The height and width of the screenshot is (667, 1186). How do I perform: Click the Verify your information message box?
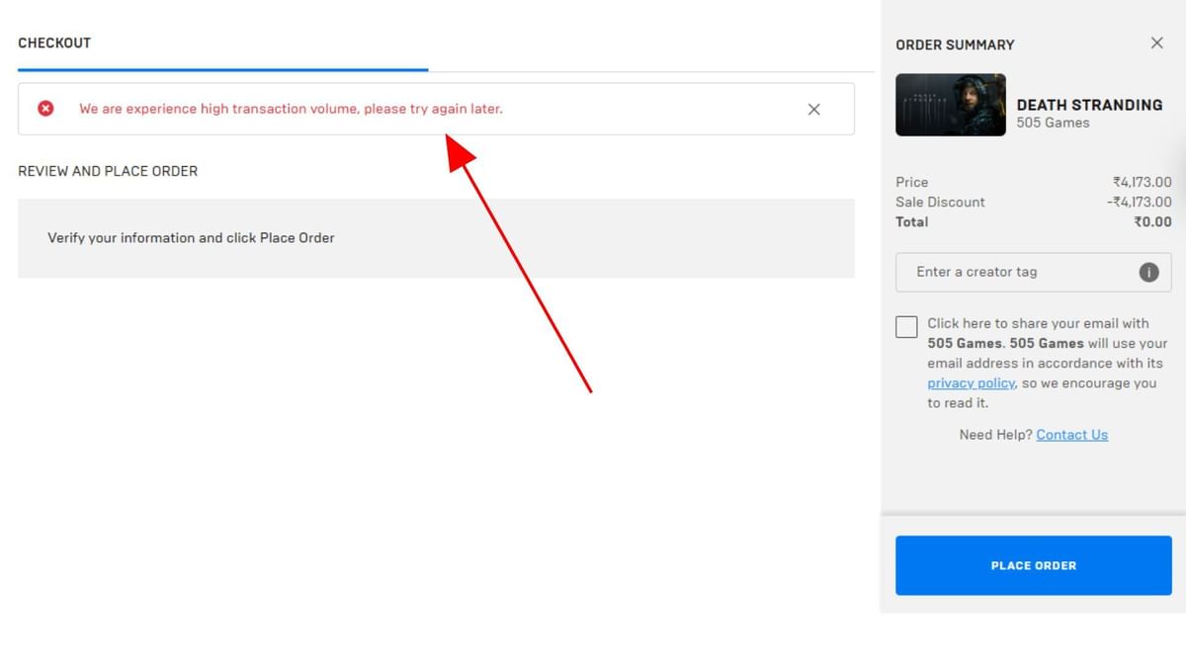tap(435, 238)
